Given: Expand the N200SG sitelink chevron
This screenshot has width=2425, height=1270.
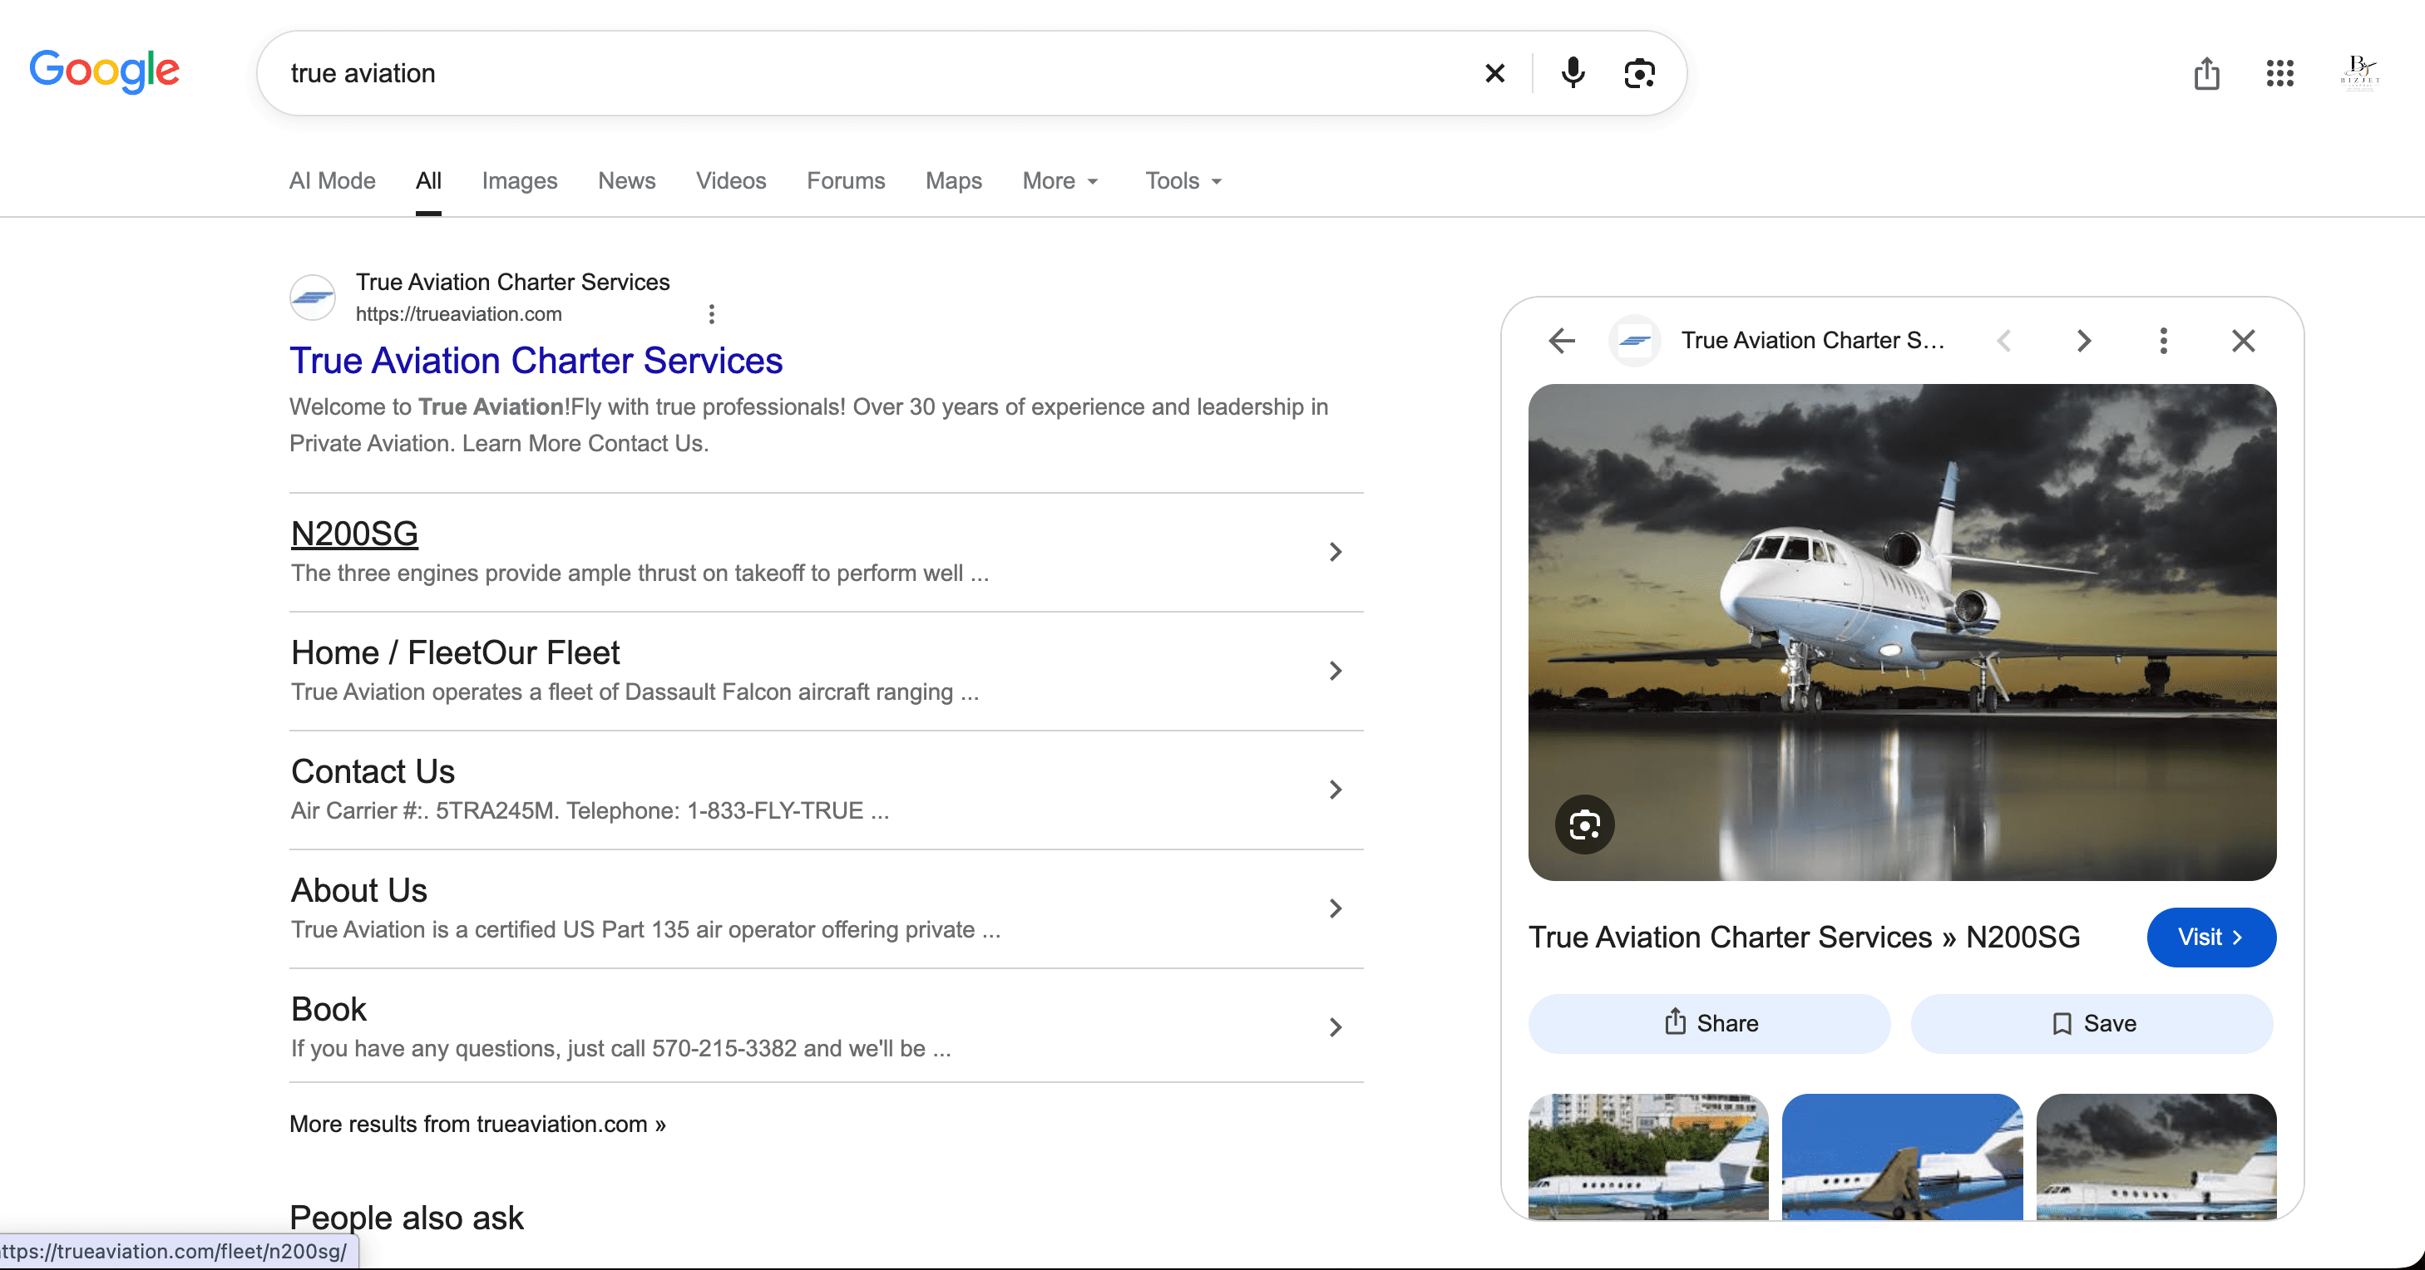Looking at the screenshot, I should pos(1335,552).
